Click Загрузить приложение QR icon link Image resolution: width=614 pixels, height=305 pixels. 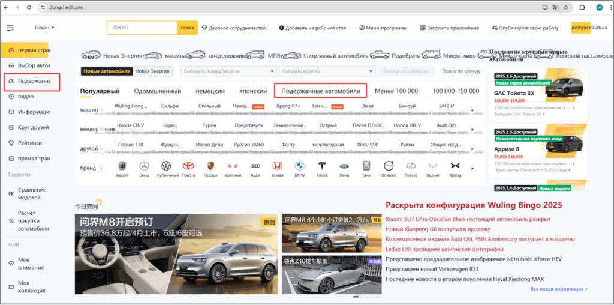click(450, 28)
